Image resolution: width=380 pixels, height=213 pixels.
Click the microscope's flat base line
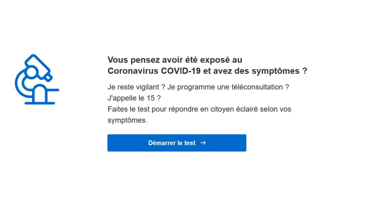pyautogui.click(x=40, y=103)
